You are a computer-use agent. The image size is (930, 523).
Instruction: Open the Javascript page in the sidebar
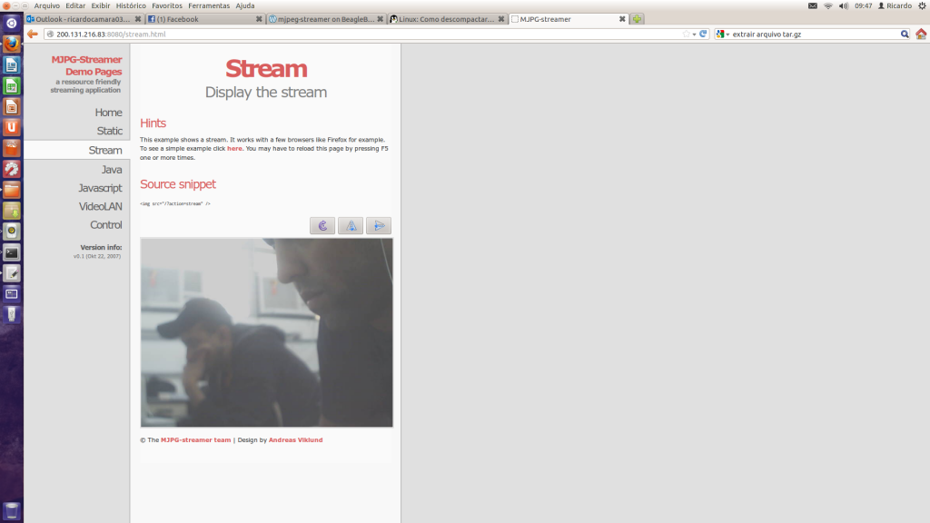click(100, 188)
